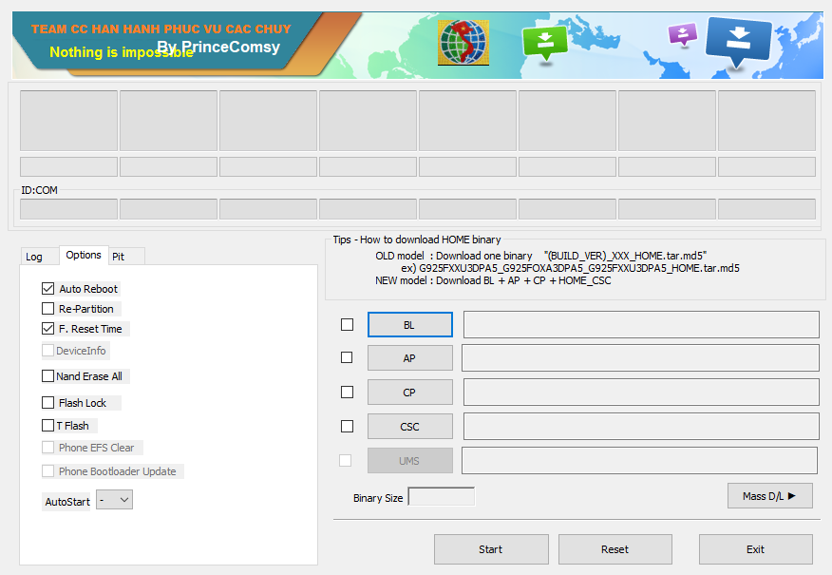Enable the Re-Partition option
The image size is (832, 575).
[48, 309]
